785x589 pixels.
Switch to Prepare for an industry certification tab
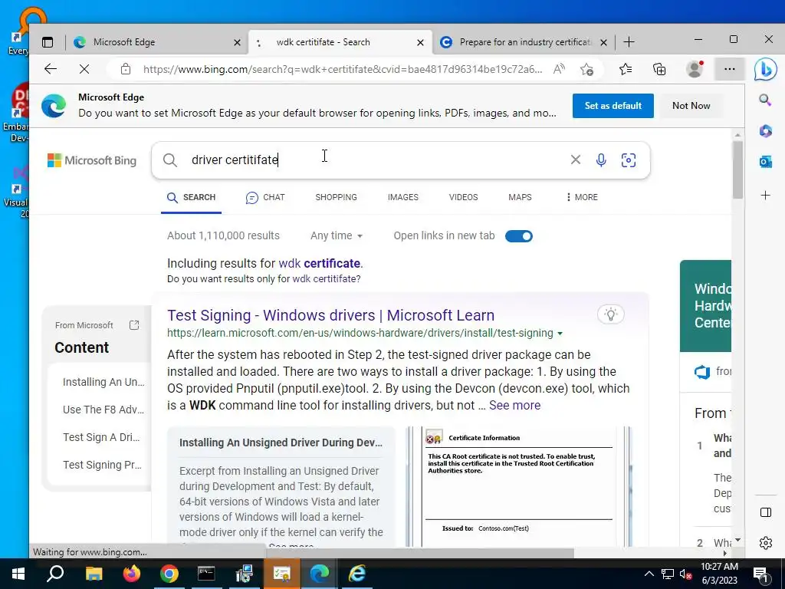coord(524,42)
